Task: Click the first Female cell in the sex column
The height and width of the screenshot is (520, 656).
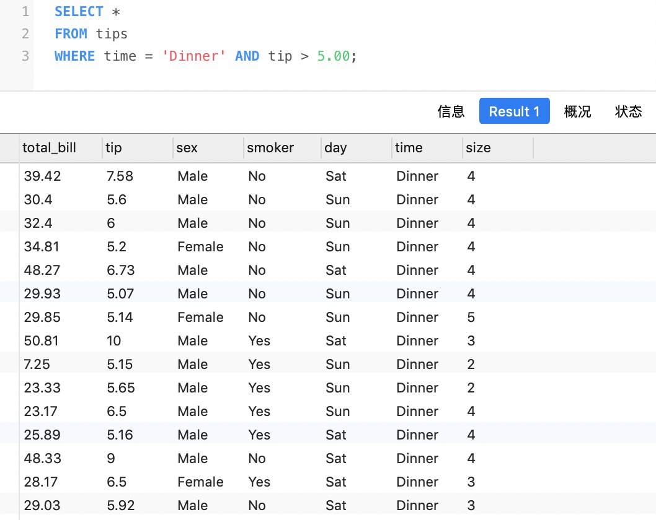Action: coord(200,247)
